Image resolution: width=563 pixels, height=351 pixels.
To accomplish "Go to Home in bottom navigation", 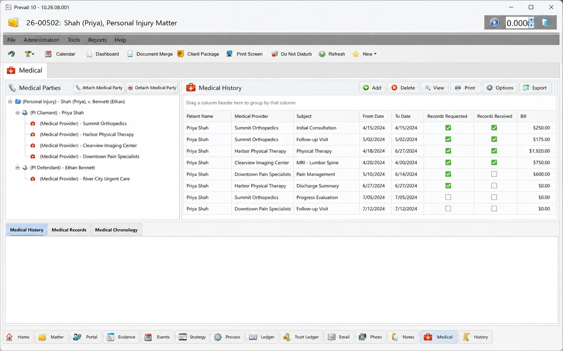I will click(19, 337).
